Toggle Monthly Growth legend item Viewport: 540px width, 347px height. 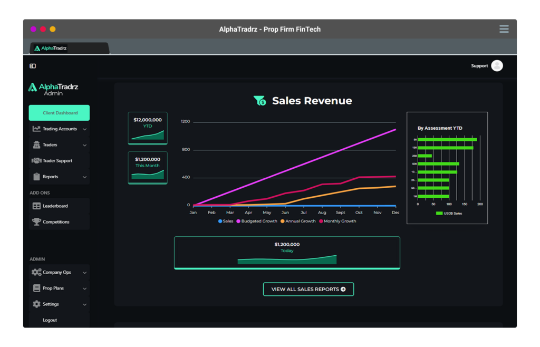pyautogui.click(x=337, y=221)
